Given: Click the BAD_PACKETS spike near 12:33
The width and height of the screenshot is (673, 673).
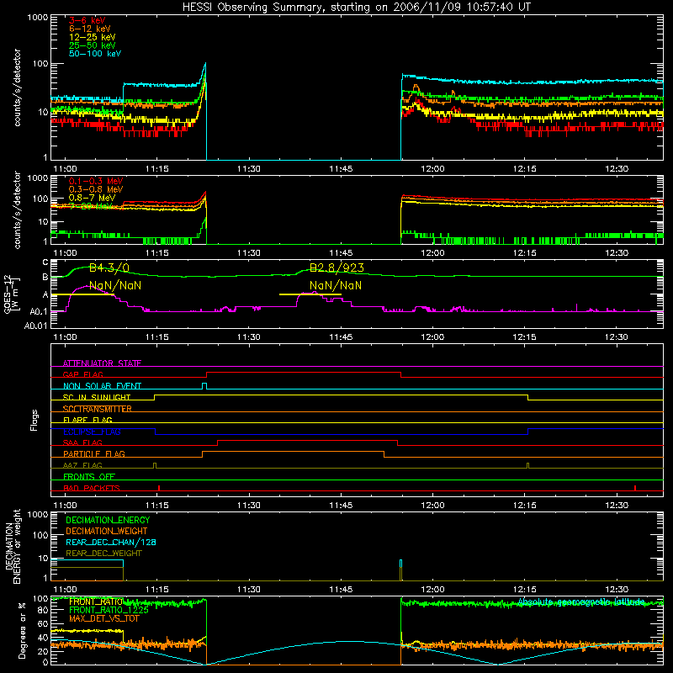Looking at the screenshot, I should (x=635, y=488).
